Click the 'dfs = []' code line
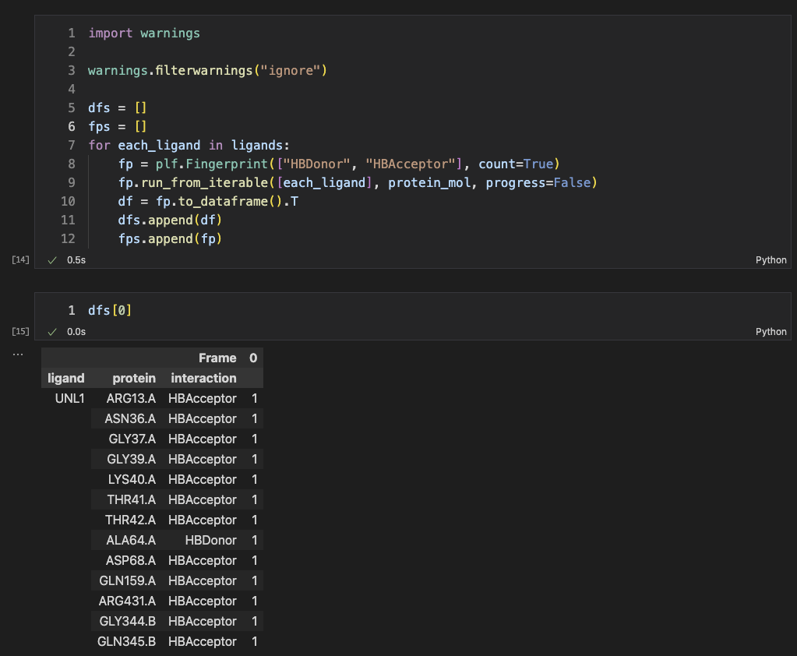This screenshot has width=797, height=656. tap(118, 108)
